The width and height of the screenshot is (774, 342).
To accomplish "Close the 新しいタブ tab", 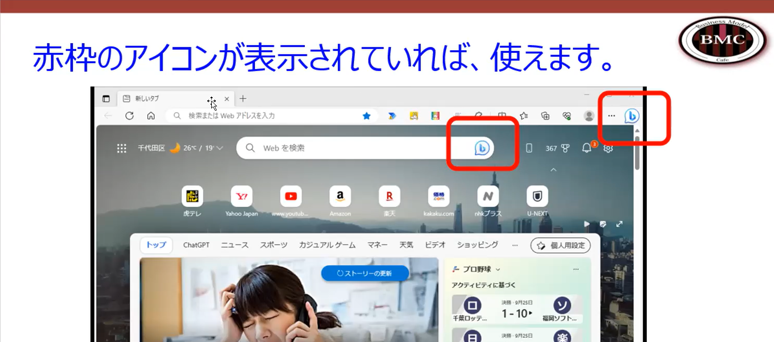I will pyautogui.click(x=226, y=99).
